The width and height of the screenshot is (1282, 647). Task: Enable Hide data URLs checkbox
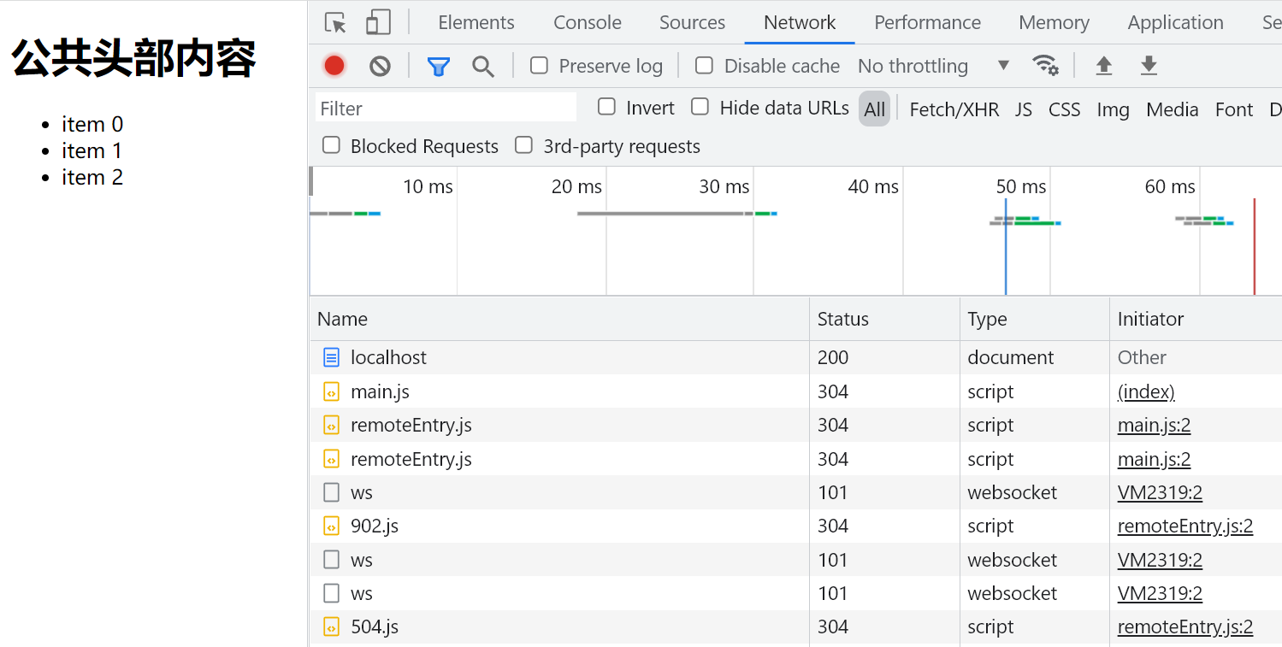(x=700, y=107)
